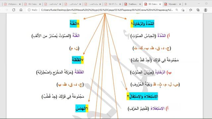Viewport: 212px width, 119px height.
Task: Open the Файл site information icon
Action: 29,10
